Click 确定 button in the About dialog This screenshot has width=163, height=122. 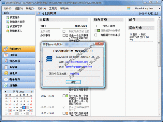73,82
